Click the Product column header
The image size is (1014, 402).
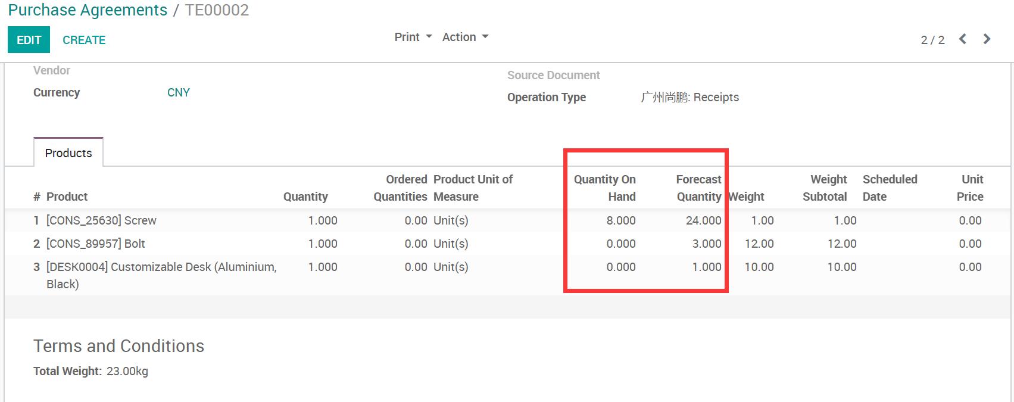[x=67, y=197]
